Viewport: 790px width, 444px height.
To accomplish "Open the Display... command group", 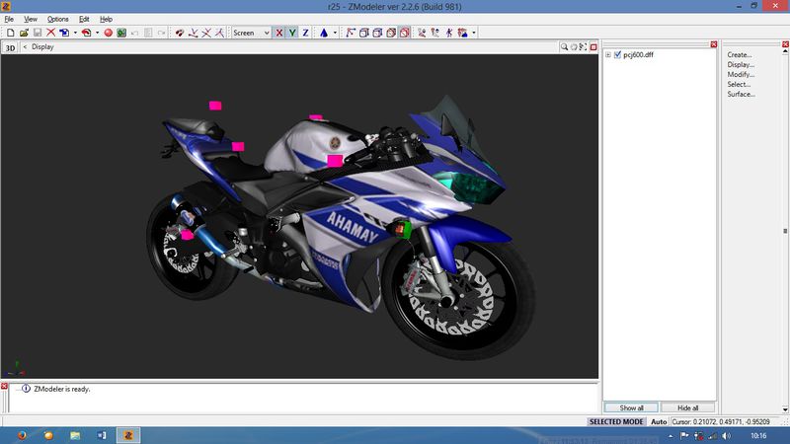I will coord(741,64).
